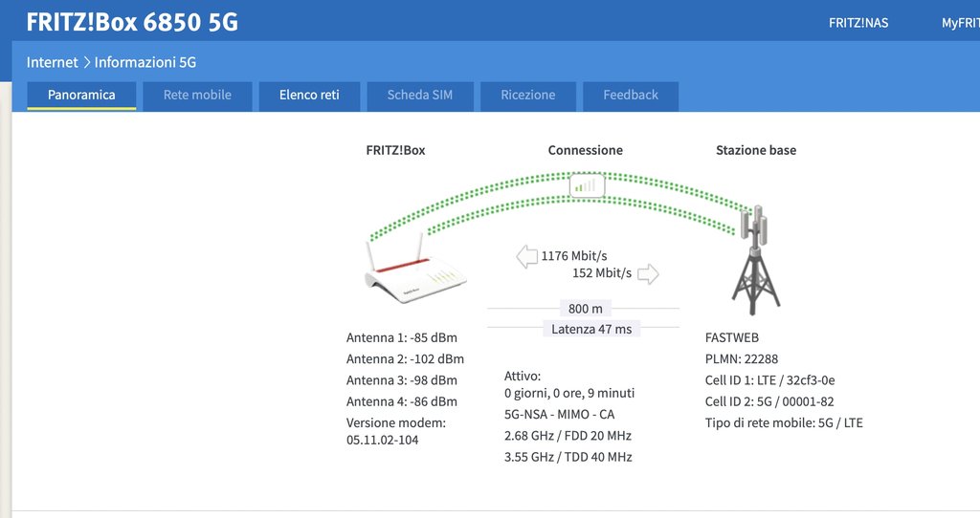This screenshot has width=980, height=518.
Task: Select the 1176 Mbit/s download value
Action: (x=574, y=256)
